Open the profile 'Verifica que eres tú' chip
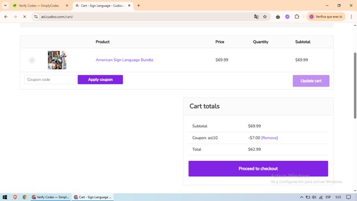Screen dimensions: 357x201 (x=326, y=17)
